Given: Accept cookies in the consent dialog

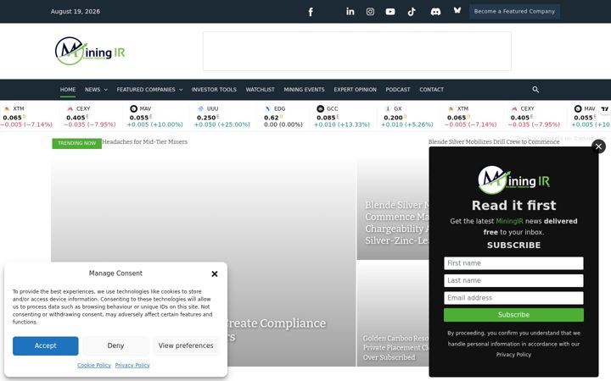Looking at the screenshot, I should pos(45,345).
